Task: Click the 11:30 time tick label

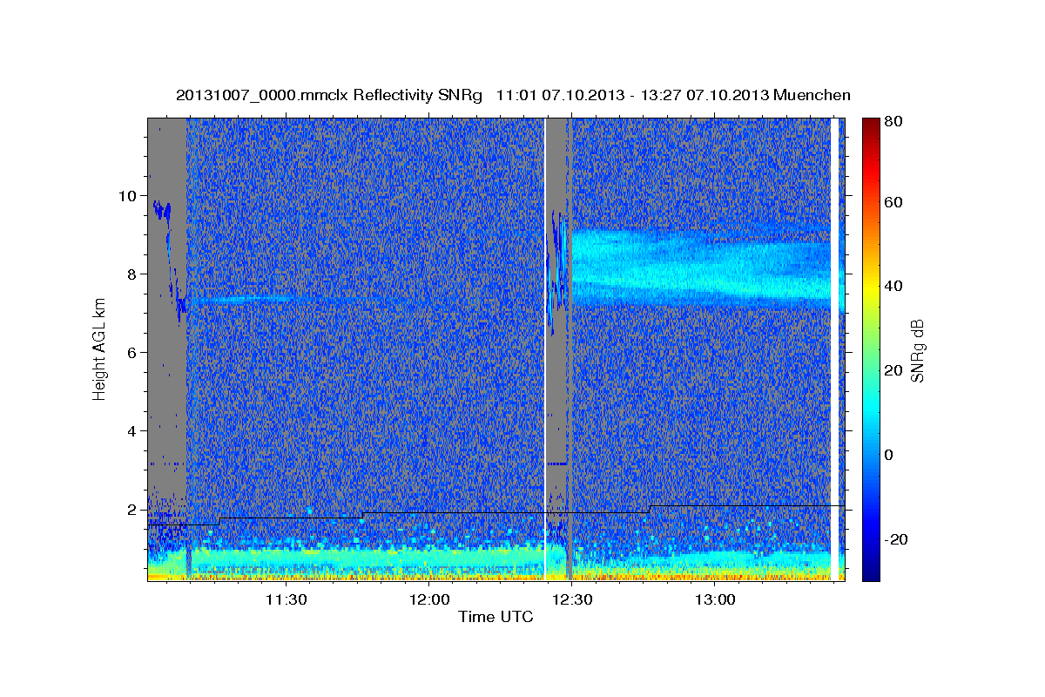Action: (286, 599)
